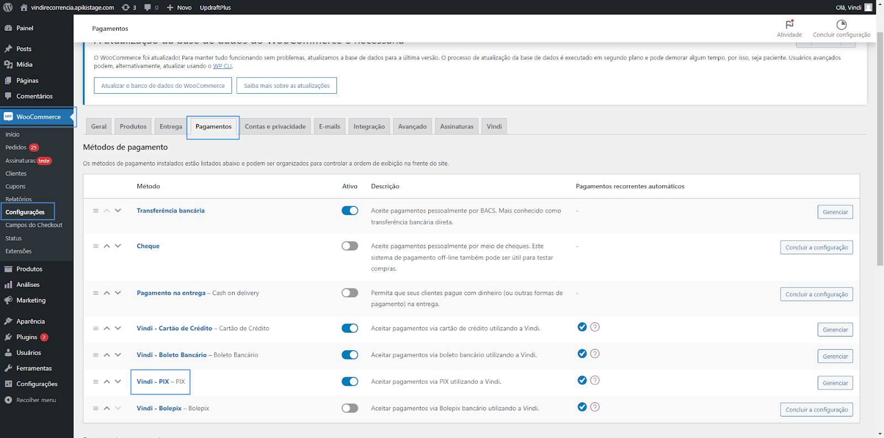This screenshot has width=884, height=438.
Task: Open the Atividade flag icon
Action: pos(789,25)
